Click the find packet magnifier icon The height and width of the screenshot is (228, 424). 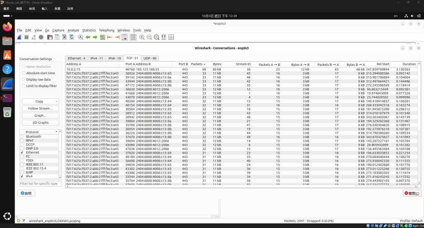click(81, 37)
